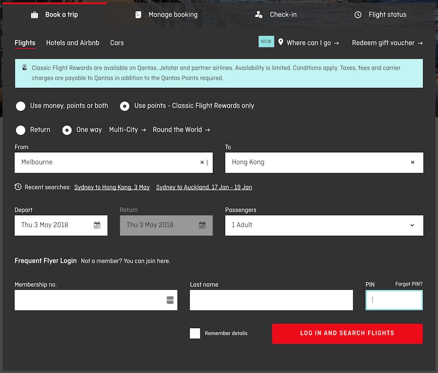The image size is (438, 373).
Task: Click the disabled Return date calendar icon
Action: pos(202,225)
